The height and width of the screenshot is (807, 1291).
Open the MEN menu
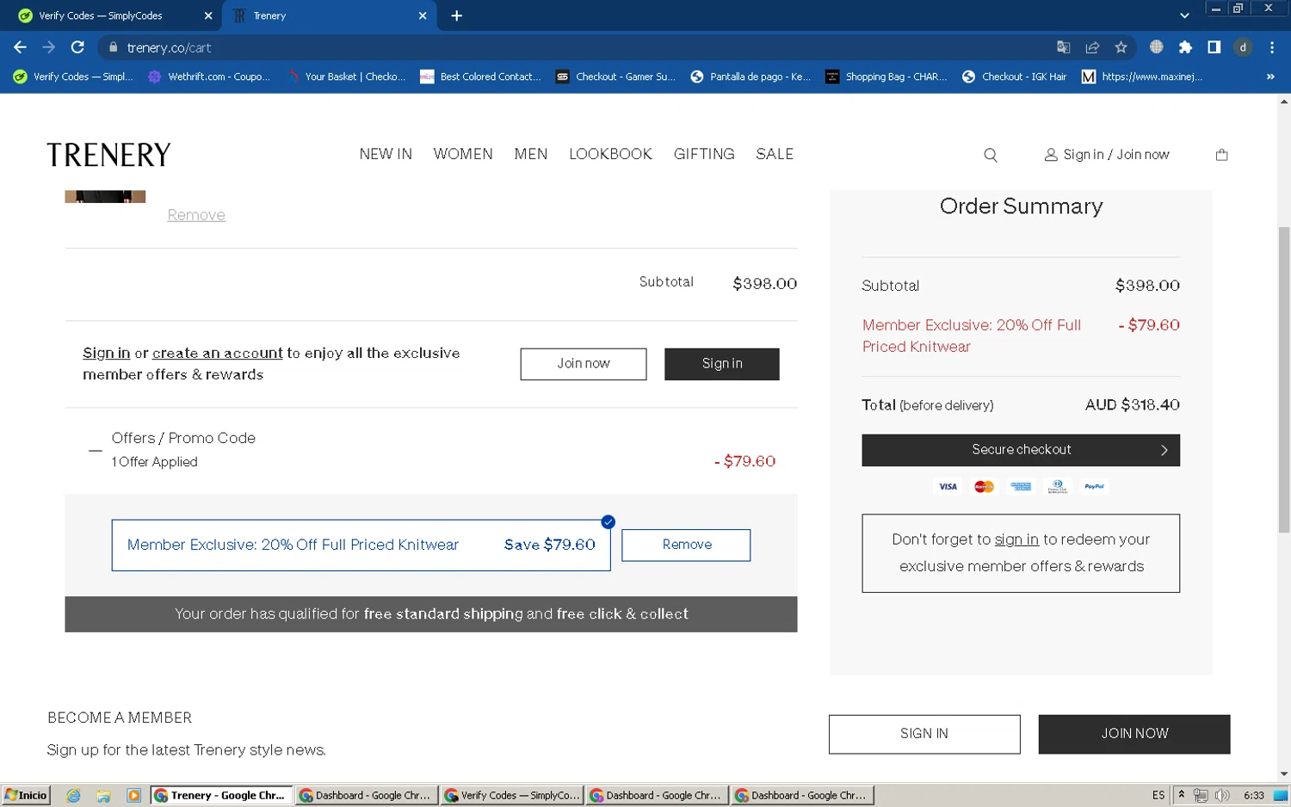(531, 154)
